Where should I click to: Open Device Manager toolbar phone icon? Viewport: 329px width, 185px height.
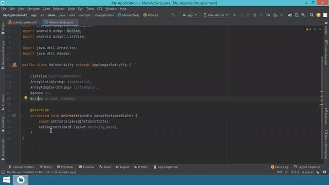coord(297,15)
